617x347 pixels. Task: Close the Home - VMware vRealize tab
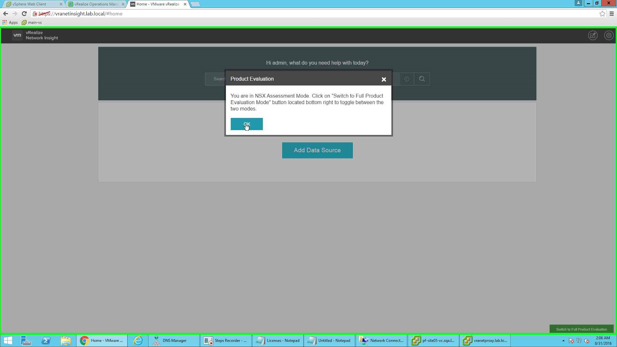click(185, 4)
